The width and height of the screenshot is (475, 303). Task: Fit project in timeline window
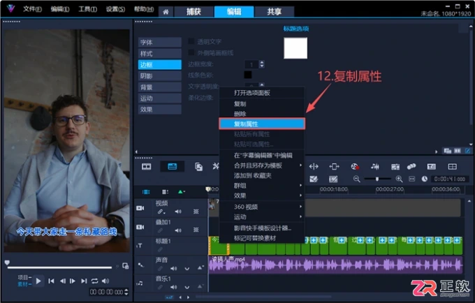tap(411, 179)
